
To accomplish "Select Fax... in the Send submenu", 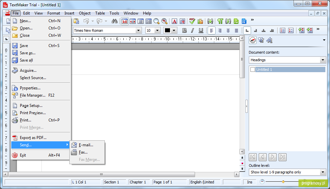I will tap(87, 152).
